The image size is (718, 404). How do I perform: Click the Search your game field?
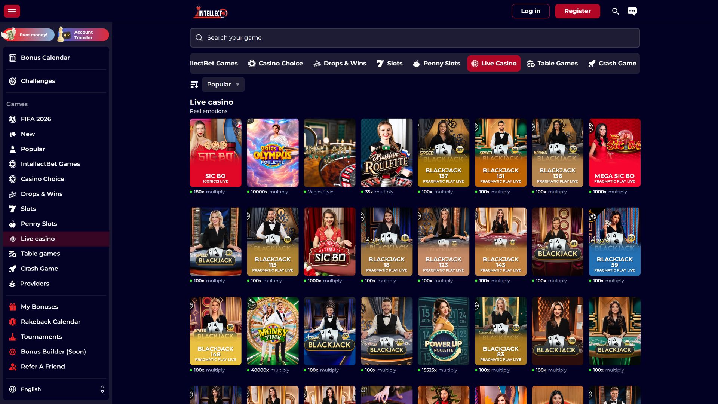tap(415, 38)
